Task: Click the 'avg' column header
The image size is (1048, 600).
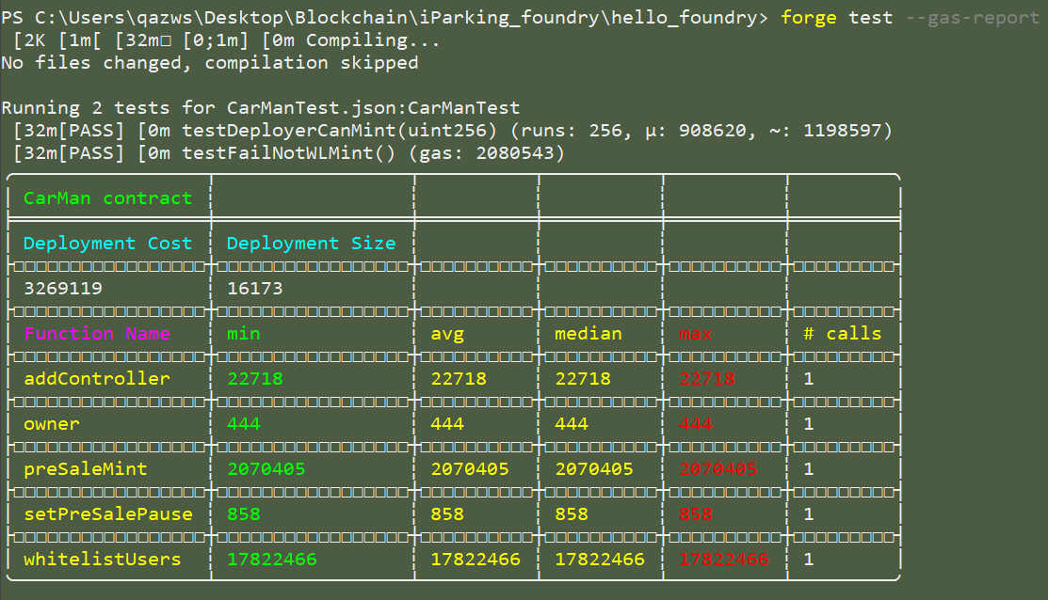Action: [x=447, y=333]
